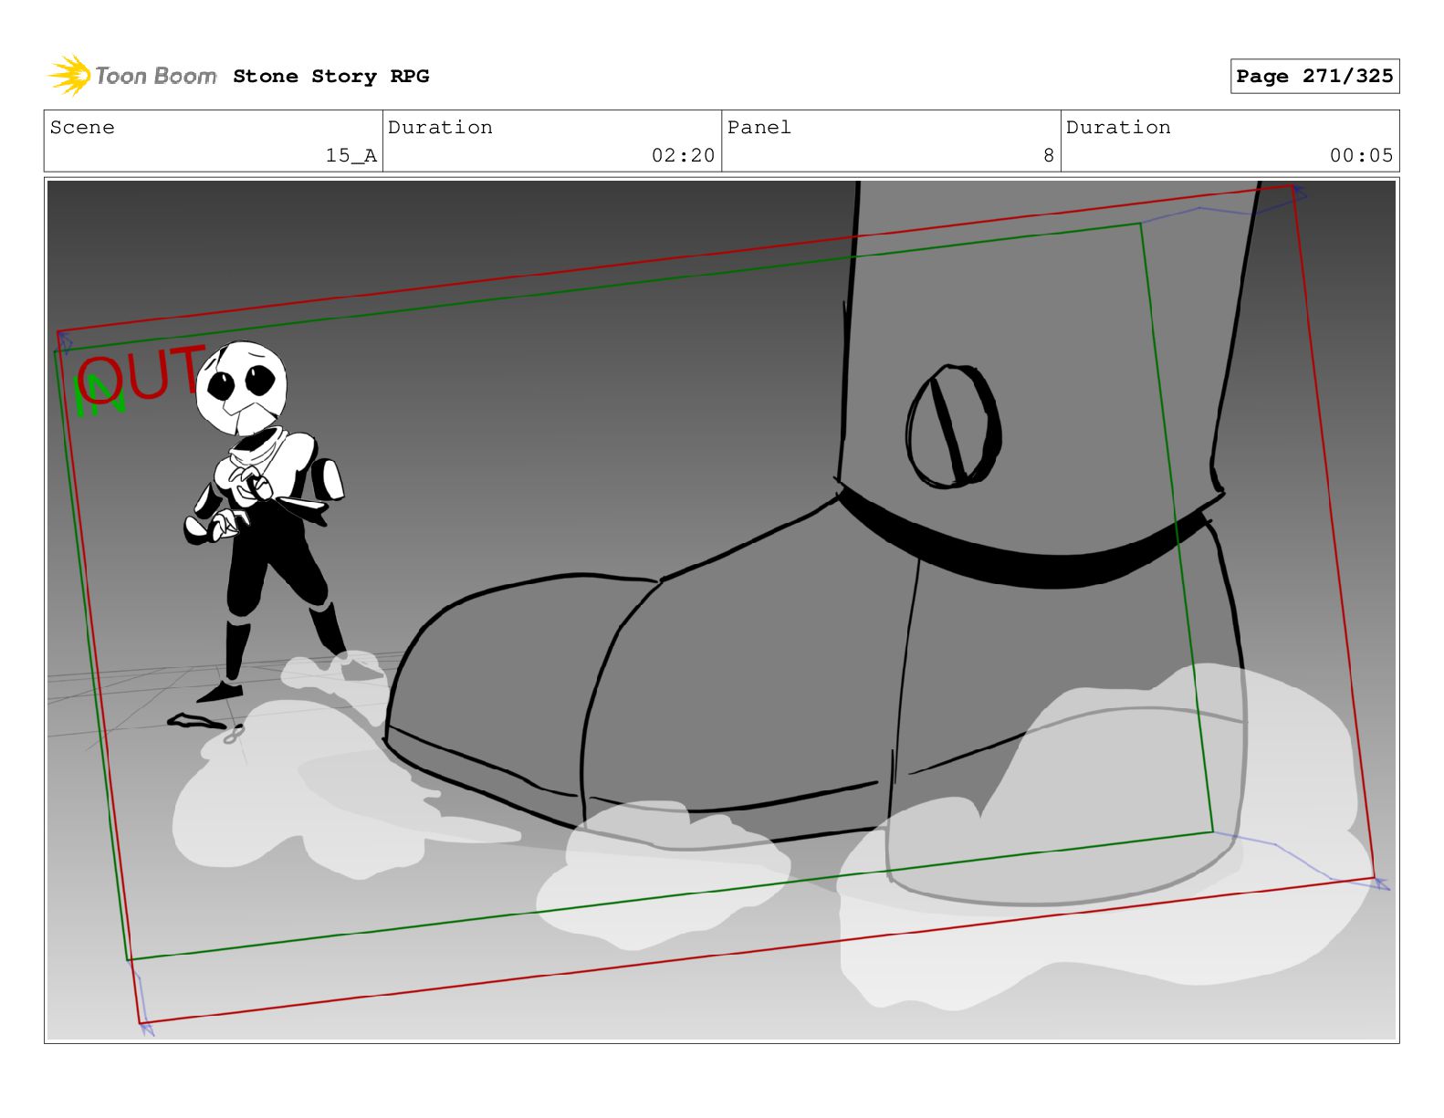This screenshot has height=1118, width=1444.
Task: Click the skull-headed character's head
Action: click(243, 387)
